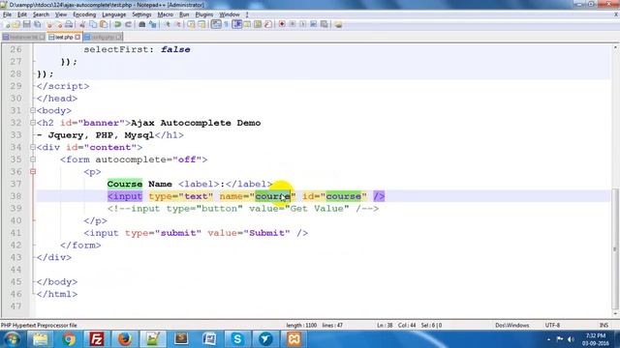Click the Cut scissors icon
The image size is (620, 348).
(x=82, y=24)
